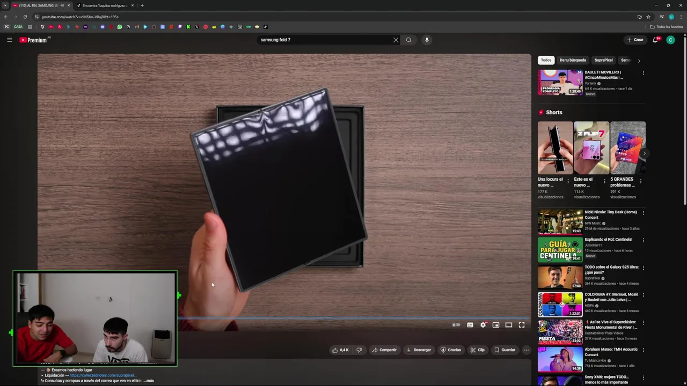Bookmark this page with the star
This screenshot has height=386, width=687.
(648, 17)
